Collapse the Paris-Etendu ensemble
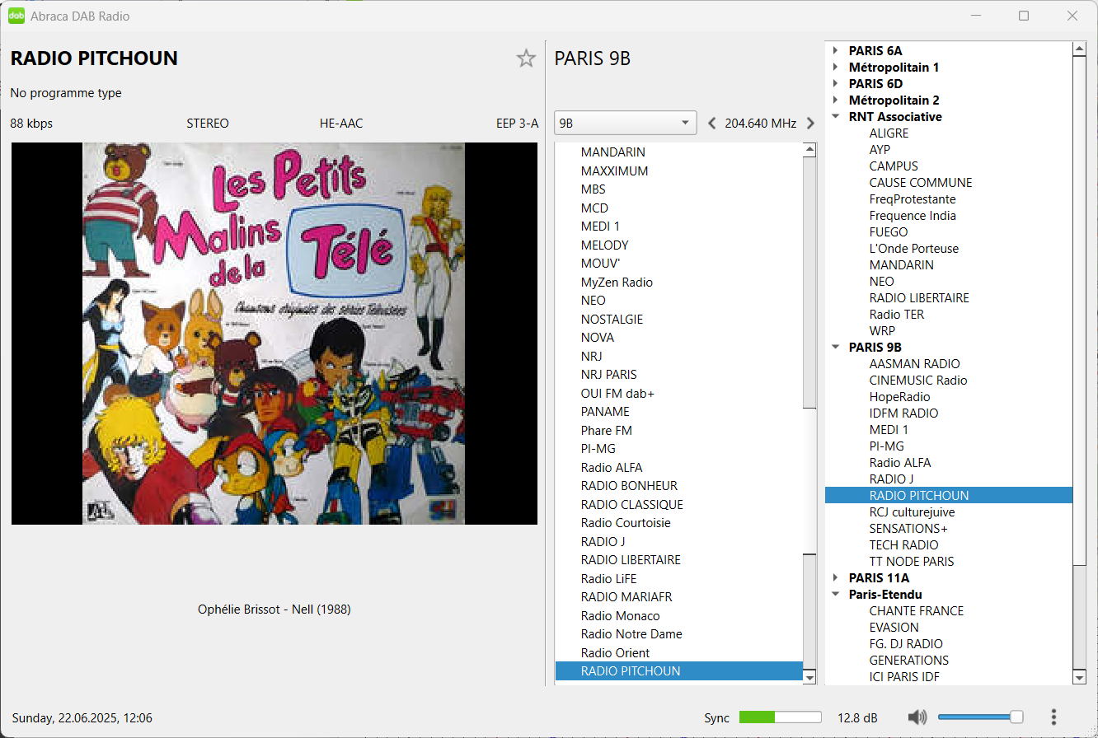Image resolution: width=1098 pixels, height=738 pixels. point(836,595)
